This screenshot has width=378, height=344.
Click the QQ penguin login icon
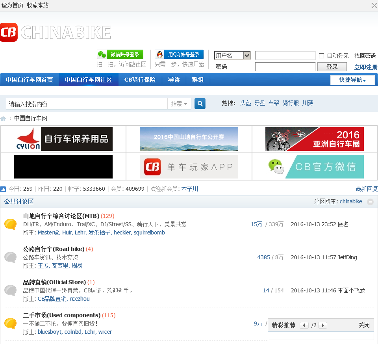click(159, 54)
